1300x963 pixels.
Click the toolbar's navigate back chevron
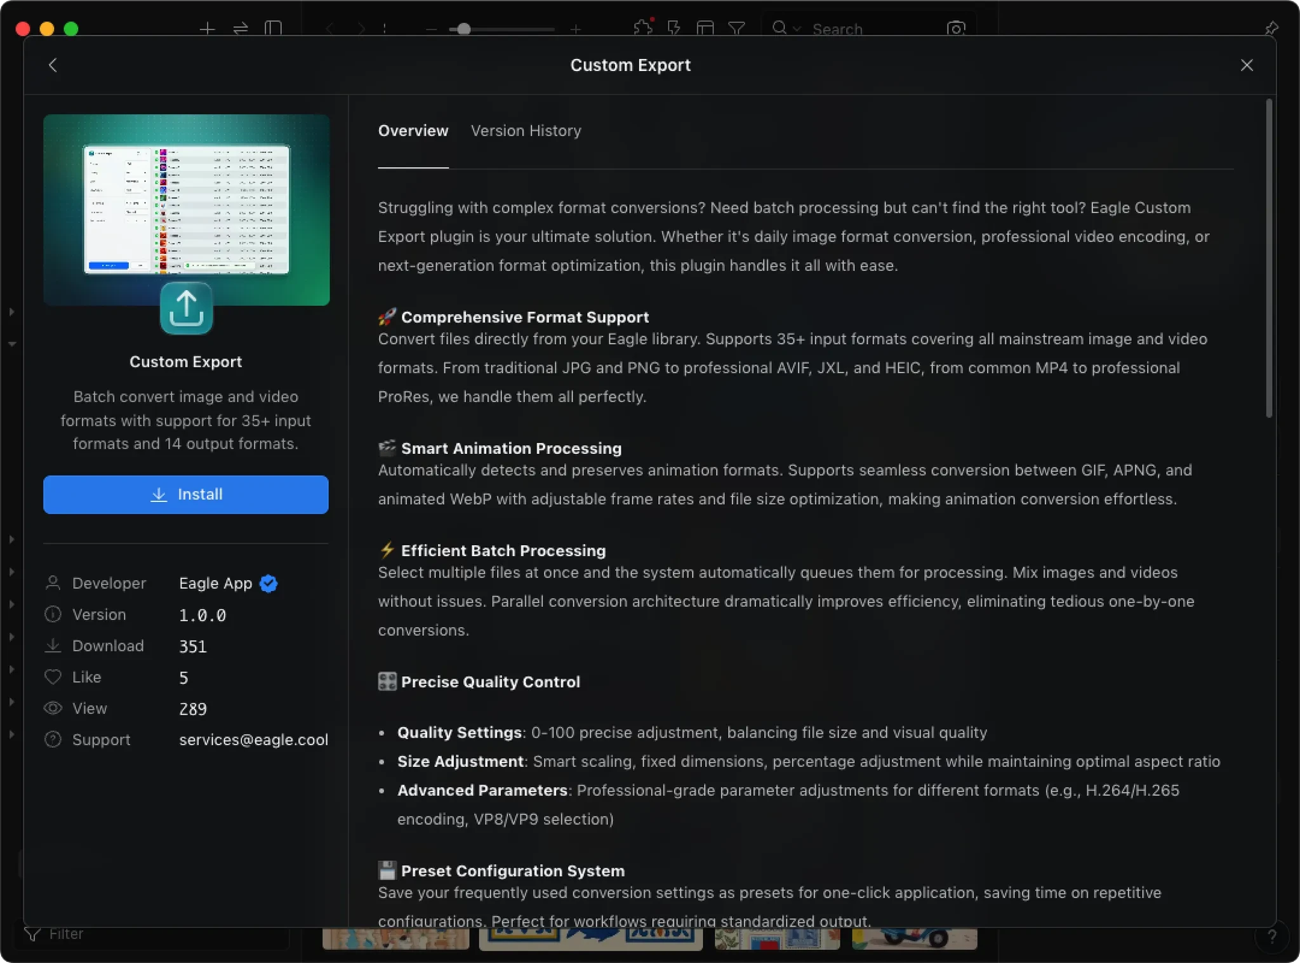[x=329, y=29]
